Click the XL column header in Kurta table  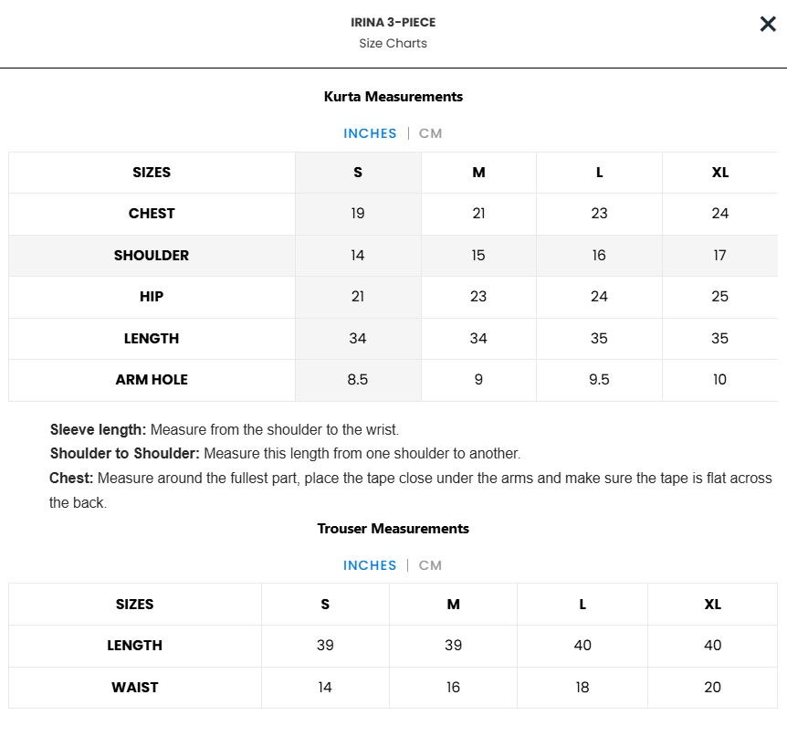pyautogui.click(x=719, y=173)
